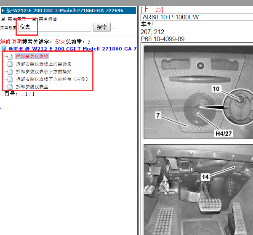
Task: Open the 当前:E 级-W212-E 200 CGI link
Action: (x=72, y=49)
